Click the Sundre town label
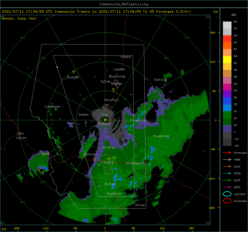Viewport: 248px width, 232px height. point(83,114)
